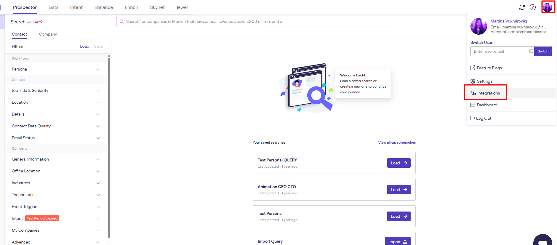Click the refresh sync icon
557x245 pixels.
coord(522,7)
